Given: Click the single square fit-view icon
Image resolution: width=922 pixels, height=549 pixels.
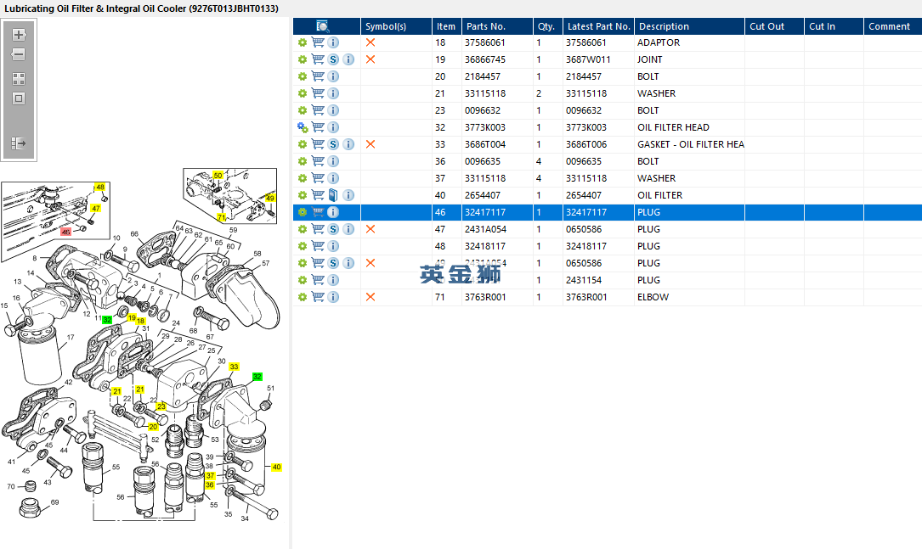Looking at the screenshot, I should 19,98.
